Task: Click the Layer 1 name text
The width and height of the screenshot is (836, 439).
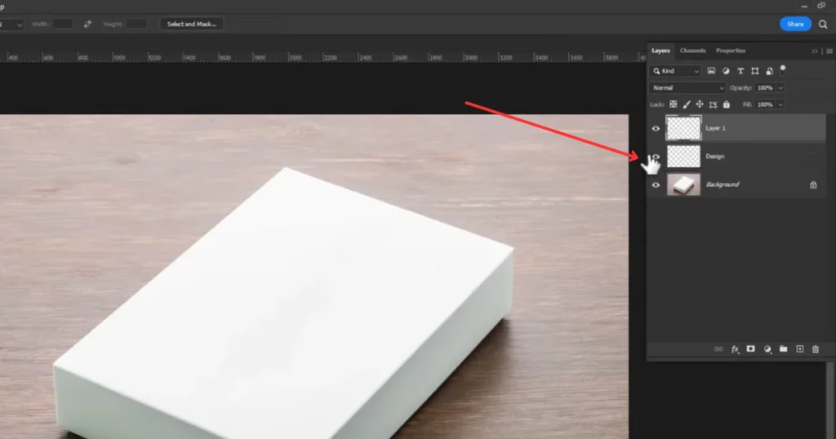Action: (715, 128)
